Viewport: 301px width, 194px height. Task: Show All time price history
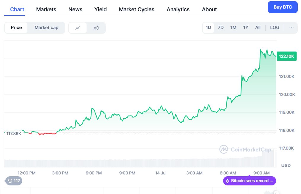258,28
